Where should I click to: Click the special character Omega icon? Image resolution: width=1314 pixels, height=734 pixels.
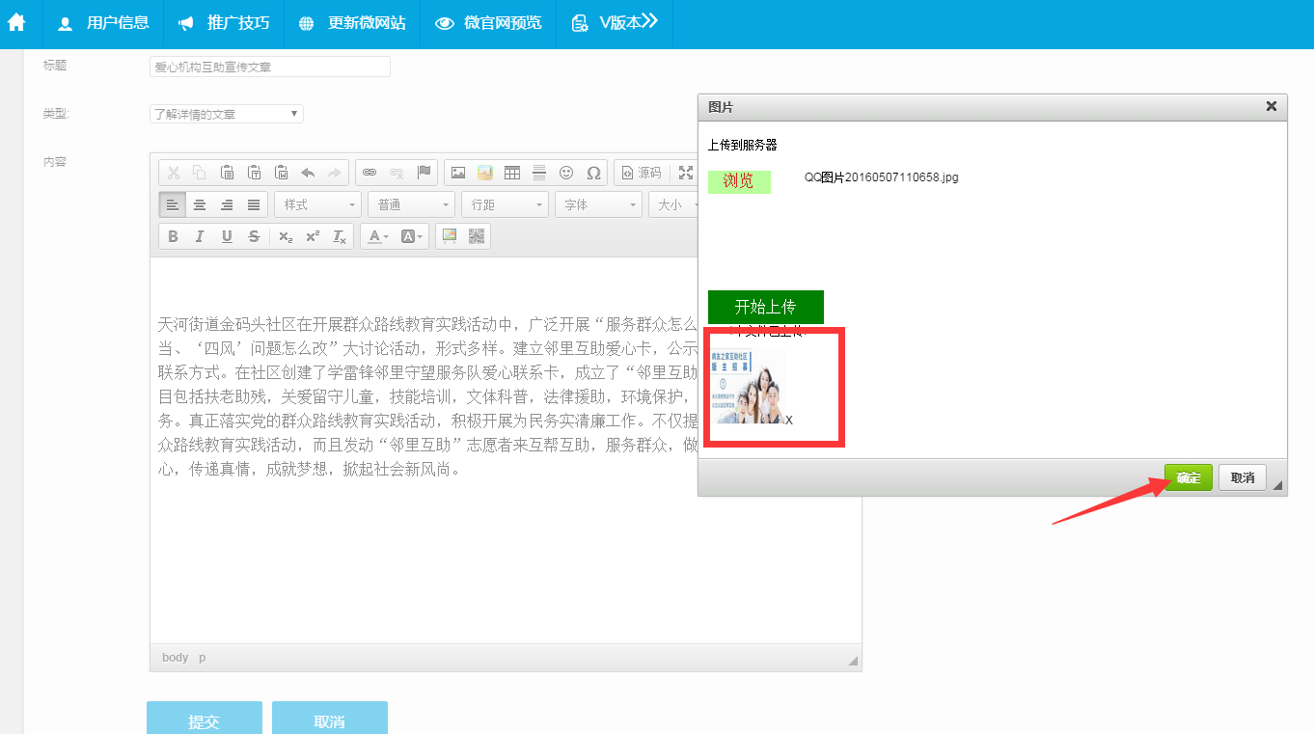point(593,173)
